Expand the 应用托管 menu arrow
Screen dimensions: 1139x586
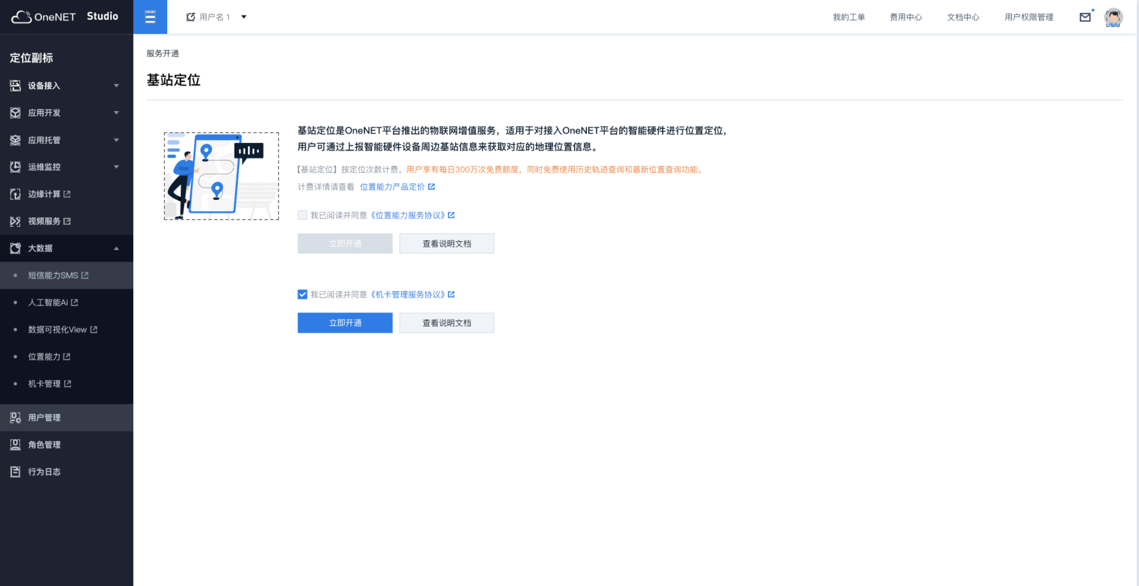[x=116, y=140]
